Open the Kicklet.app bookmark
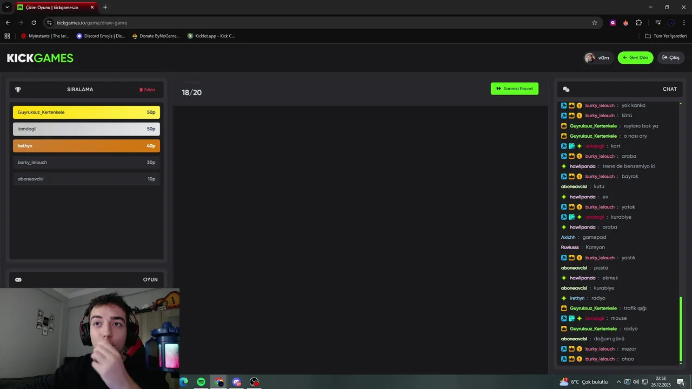The width and height of the screenshot is (692, 389). (x=211, y=36)
